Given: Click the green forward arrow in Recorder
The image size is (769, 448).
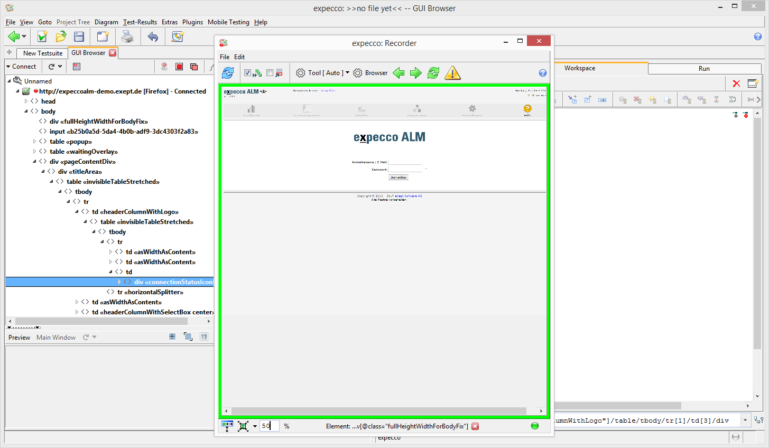Looking at the screenshot, I should 416,73.
